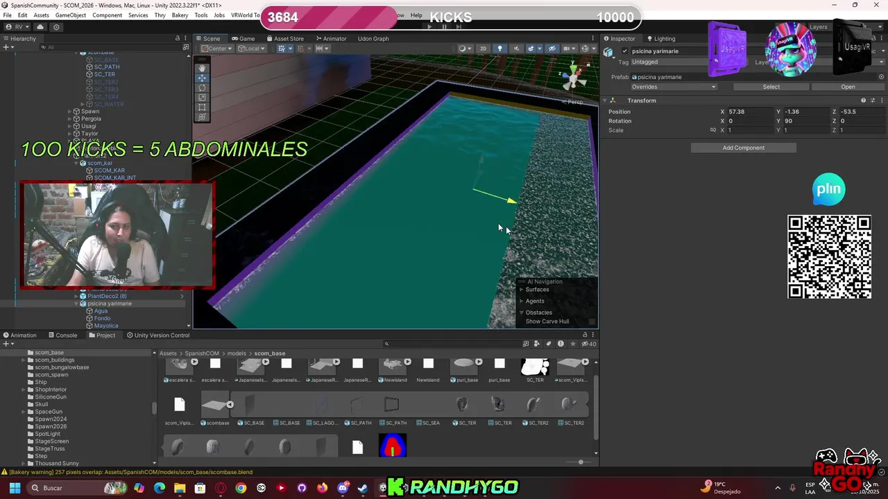This screenshot has height=499, width=888.
Task: Collapse the Transform component foldout
Action: (x=604, y=100)
